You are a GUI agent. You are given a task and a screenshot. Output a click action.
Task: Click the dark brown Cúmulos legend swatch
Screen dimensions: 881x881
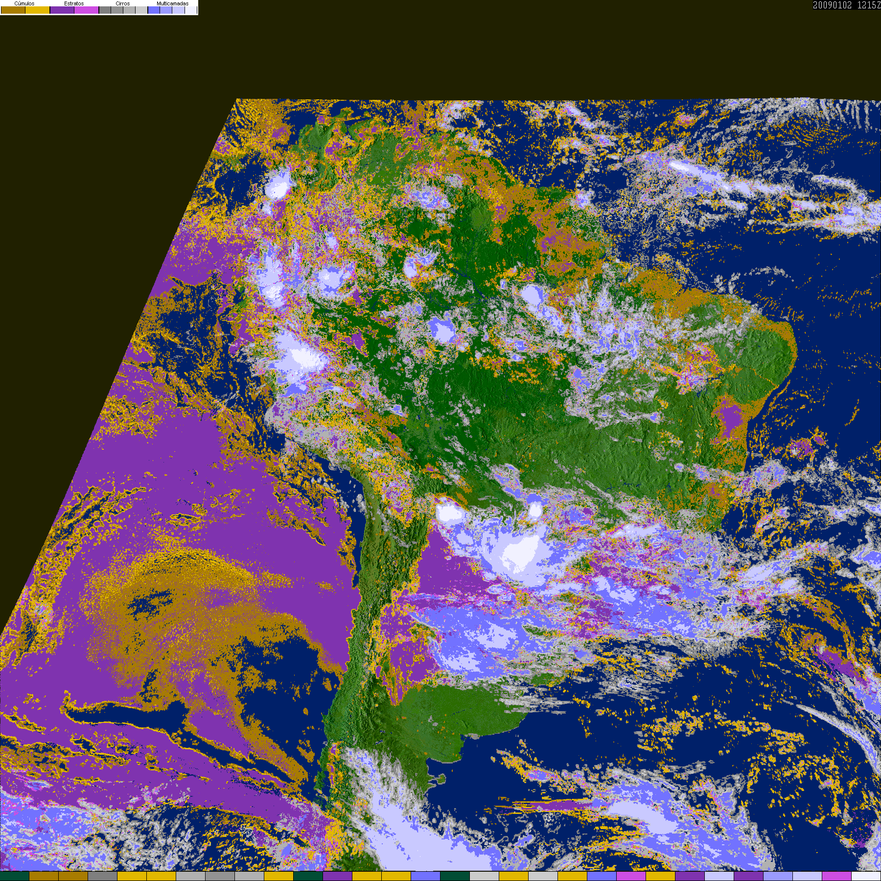pos(13,10)
